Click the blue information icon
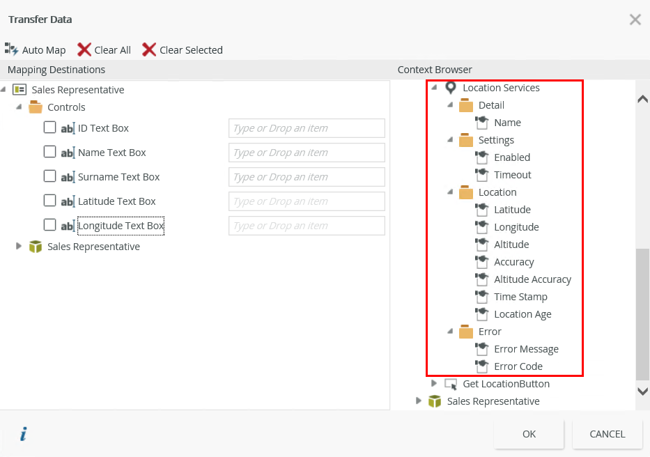The image size is (650, 457). 23,435
